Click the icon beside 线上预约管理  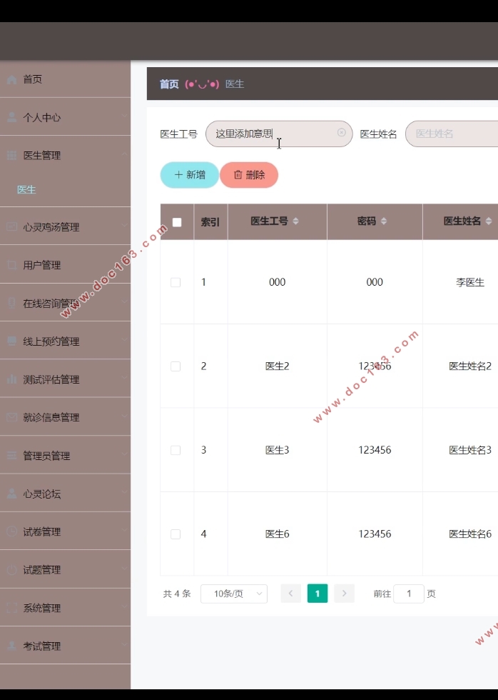(12, 341)
